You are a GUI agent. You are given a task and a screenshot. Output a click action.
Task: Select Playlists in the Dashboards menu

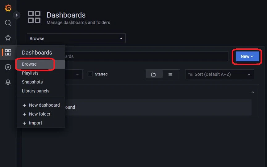pos(41,73)
